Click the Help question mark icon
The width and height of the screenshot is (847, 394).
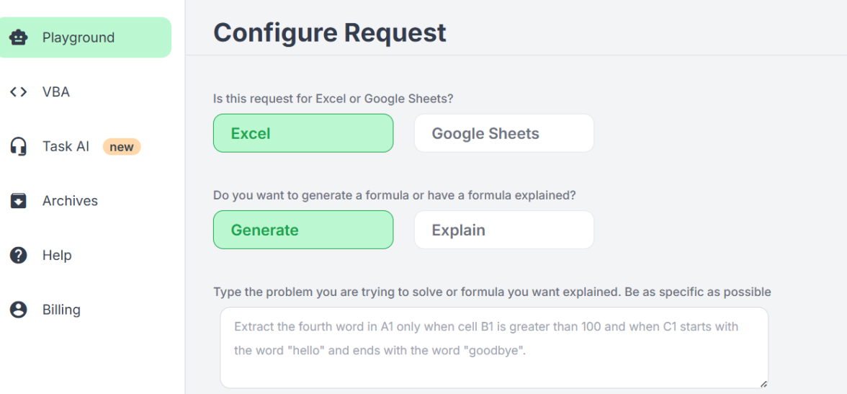[18, 256]
